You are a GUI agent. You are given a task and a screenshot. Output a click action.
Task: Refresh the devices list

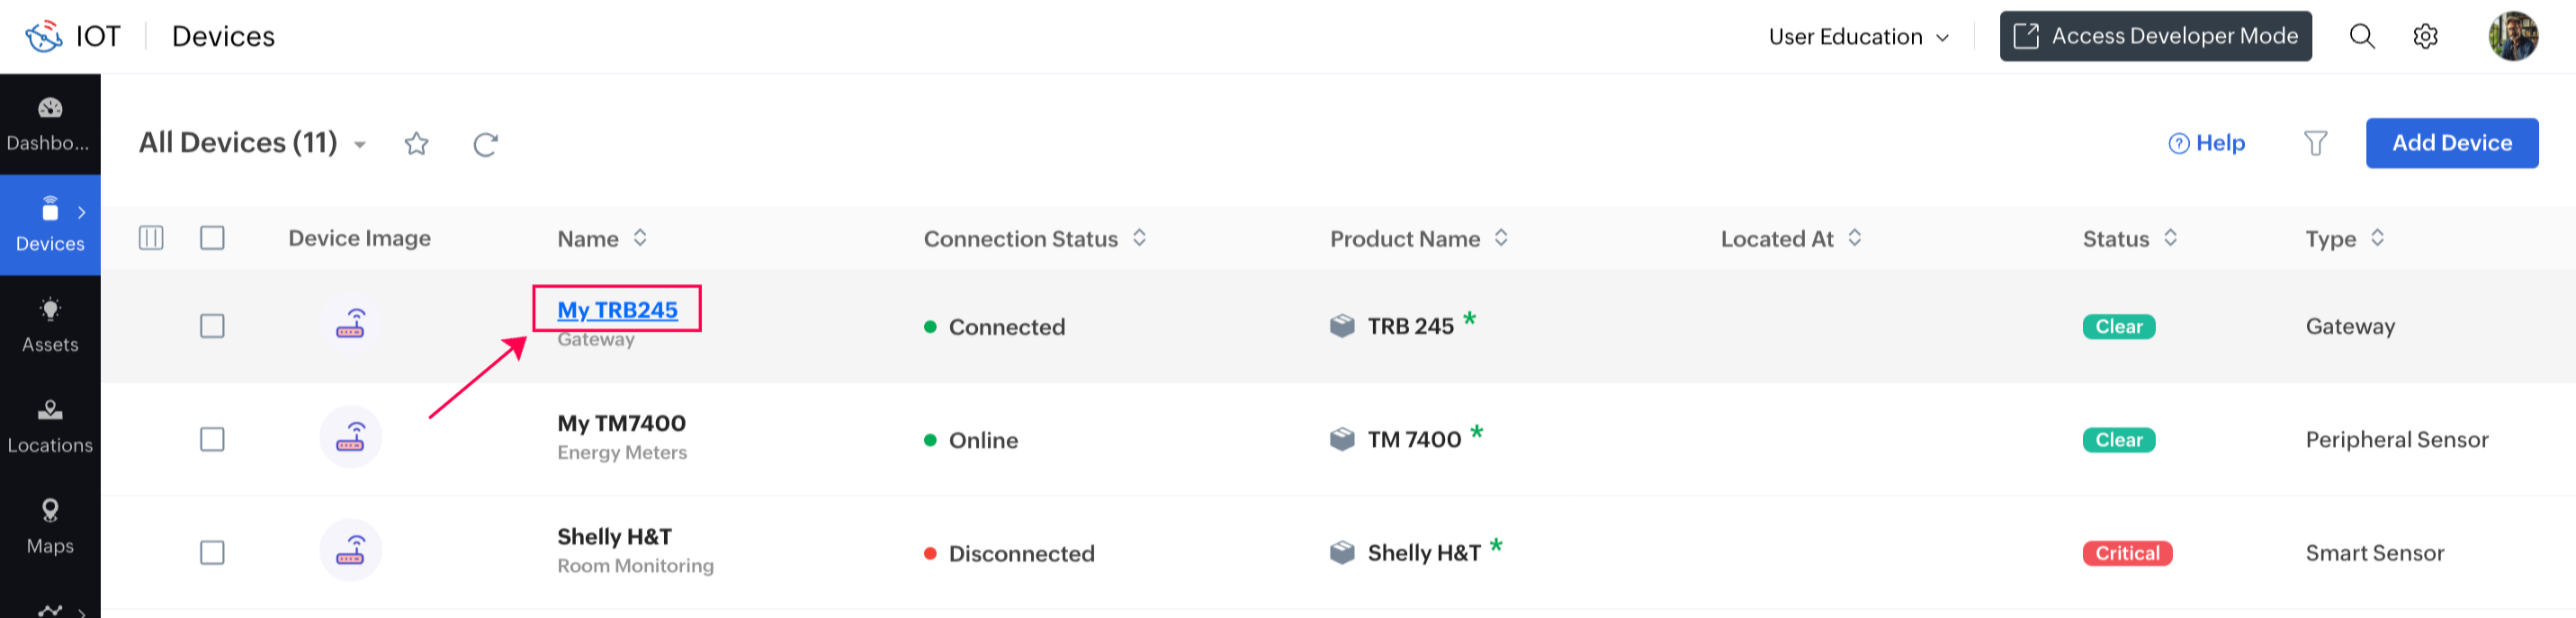click(485, 144)
